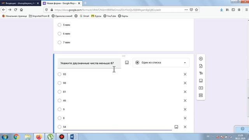Viewport: 249px width, 140px height.
Task: Toggle the Firefox sidebar view
Action: (233, 10)
